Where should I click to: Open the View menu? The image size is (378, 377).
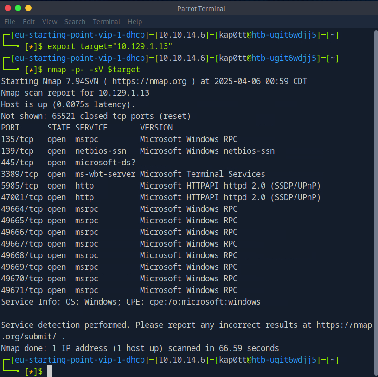(x=50, y=22)
